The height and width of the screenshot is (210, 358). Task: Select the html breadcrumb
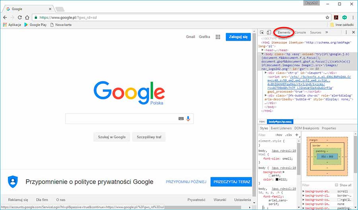pyautogui.click(x=262, y=122)
